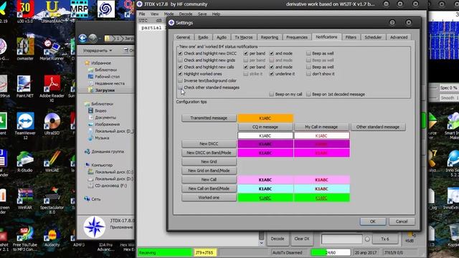Screen dimensions: 459x258
Task: Launch Audacity from the desktop
Action: (x=52, y=236)
